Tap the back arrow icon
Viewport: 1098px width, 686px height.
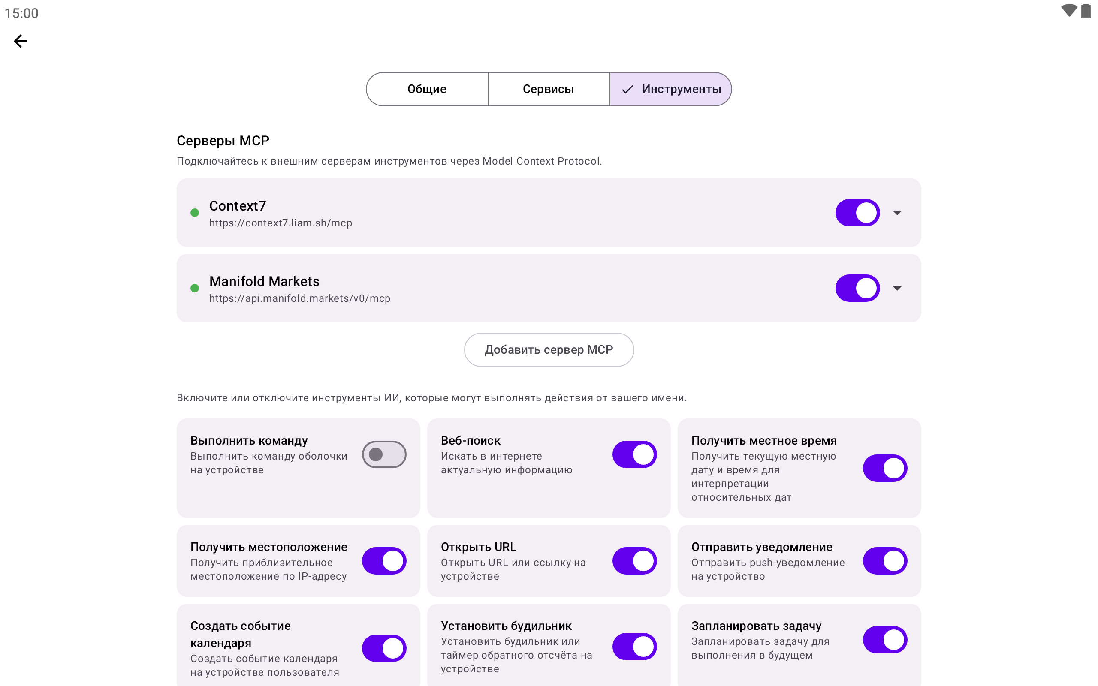(x=21, y=41)
